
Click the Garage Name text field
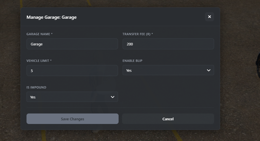point(72,44)
